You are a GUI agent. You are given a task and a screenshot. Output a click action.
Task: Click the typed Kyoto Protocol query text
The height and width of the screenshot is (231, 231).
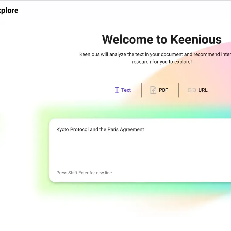click(100, 129)
